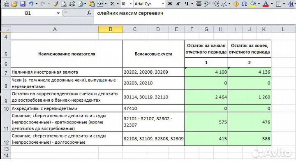Viewport: 296px width, 163px height.
Task: Click the Insert Function fx button
Action: (89, 13)
